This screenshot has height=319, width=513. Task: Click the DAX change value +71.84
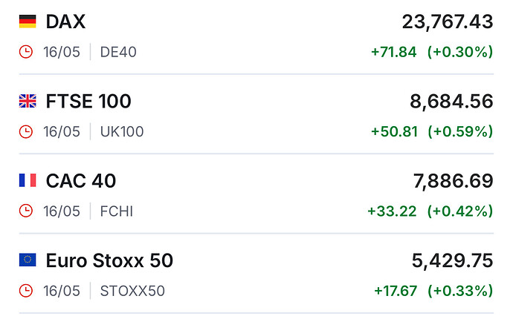[393, 52]
